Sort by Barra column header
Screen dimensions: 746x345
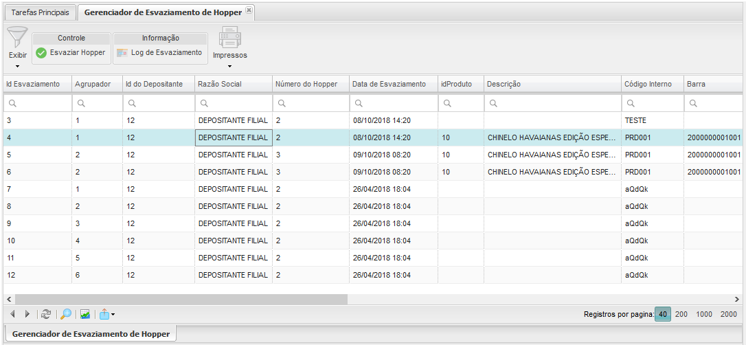click(x=713, y=84)
